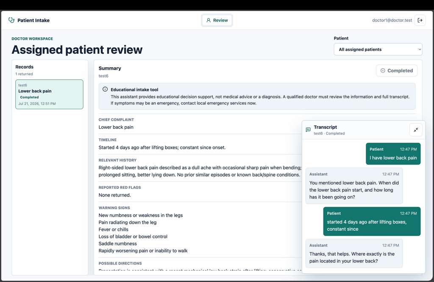The image size is (434, 282).
Task: Open the All assigned patients dropdown
Action: [378, 50]
